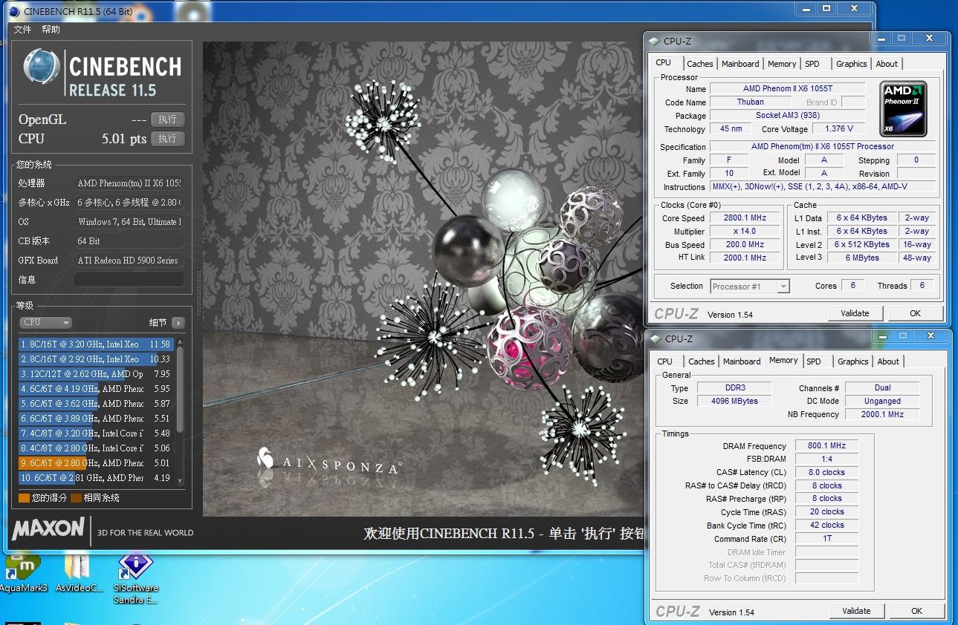Open the AsVideoC desktop shortcut icon
The height and width of the screenshot is (625, 958).
click(x=77, y=573)
